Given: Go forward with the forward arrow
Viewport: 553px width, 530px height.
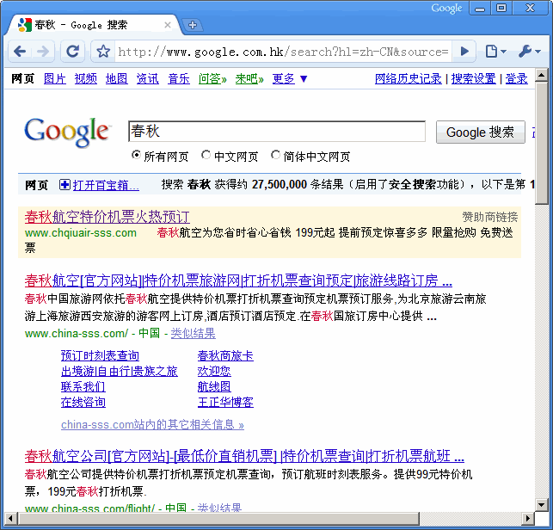Looking at the screenshot, I should (43, 52).
